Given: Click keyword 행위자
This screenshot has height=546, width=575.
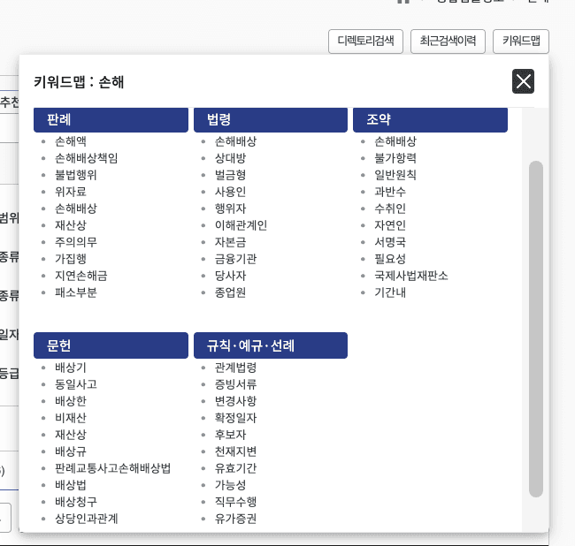Looking at the screenshot, I should click(x=230, y=209).
